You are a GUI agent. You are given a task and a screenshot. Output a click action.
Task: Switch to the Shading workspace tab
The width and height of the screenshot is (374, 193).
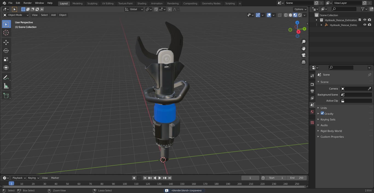pyautogui.click(x=142, y=3)
